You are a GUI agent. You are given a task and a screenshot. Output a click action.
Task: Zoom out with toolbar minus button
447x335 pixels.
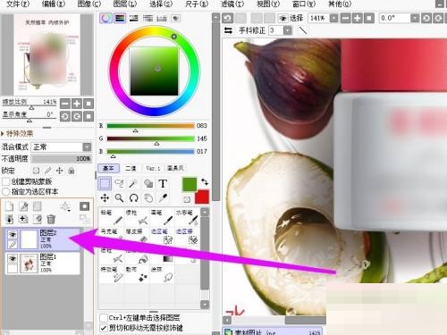pos(345,19)
